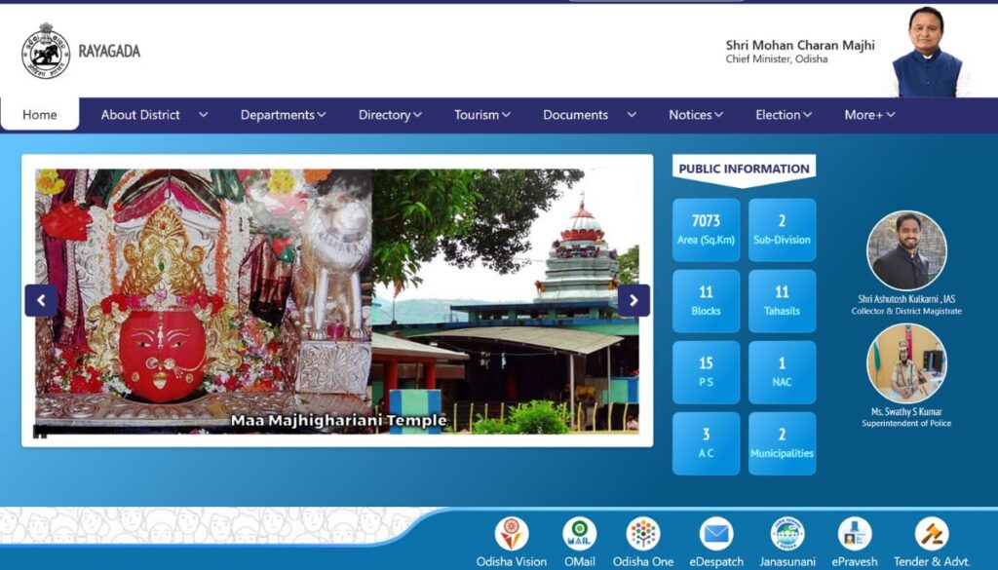Select the 11 Blocks tile
The image size is (998, 570).
point(706,300)
